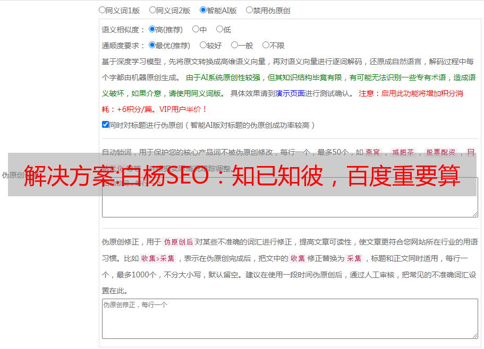This screenshot has height=349, width=484.
Task: Set 通顺度要求 to 不限
Action: pos(266,45)
